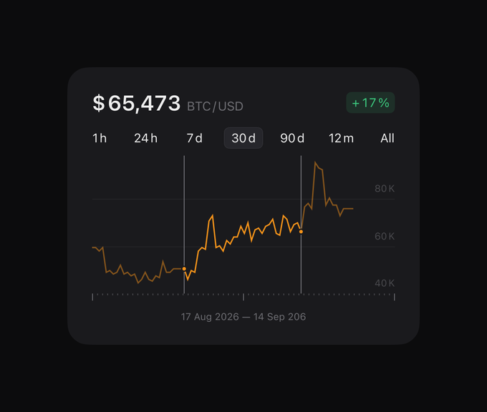Click the $65,473 price value
Image resolution: width=487 pixels, height=412 pixels.
(x=136, y=103)
